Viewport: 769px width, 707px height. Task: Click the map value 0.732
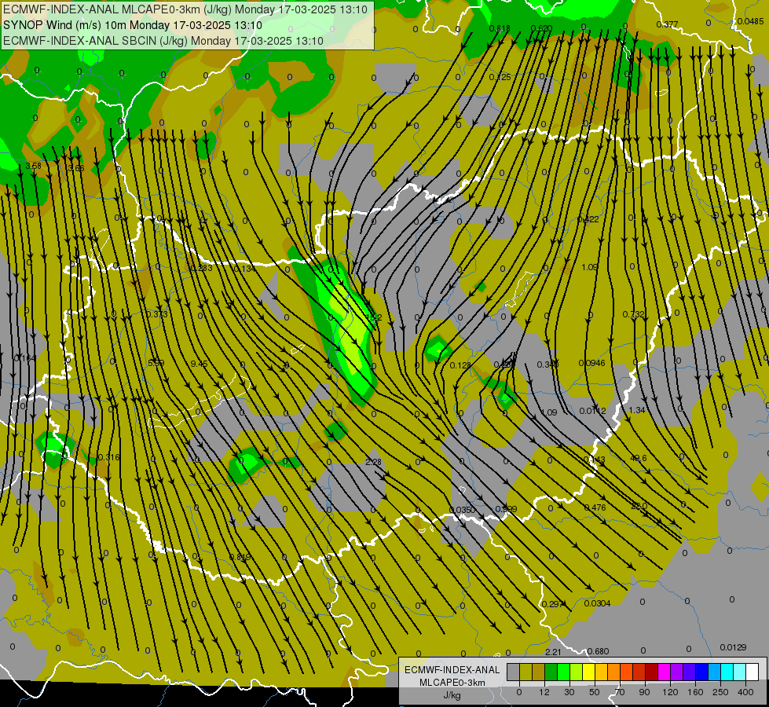click(x=634, y=314)
